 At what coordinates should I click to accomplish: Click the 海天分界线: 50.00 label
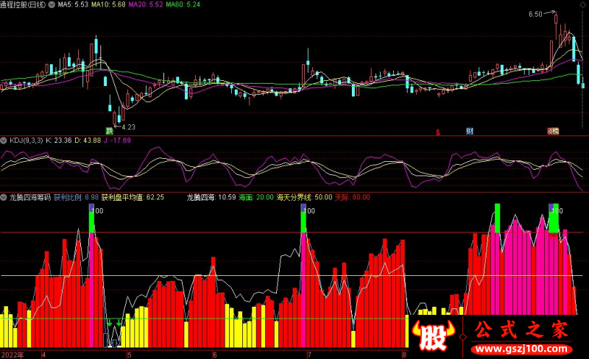click(x=304, y=197)
